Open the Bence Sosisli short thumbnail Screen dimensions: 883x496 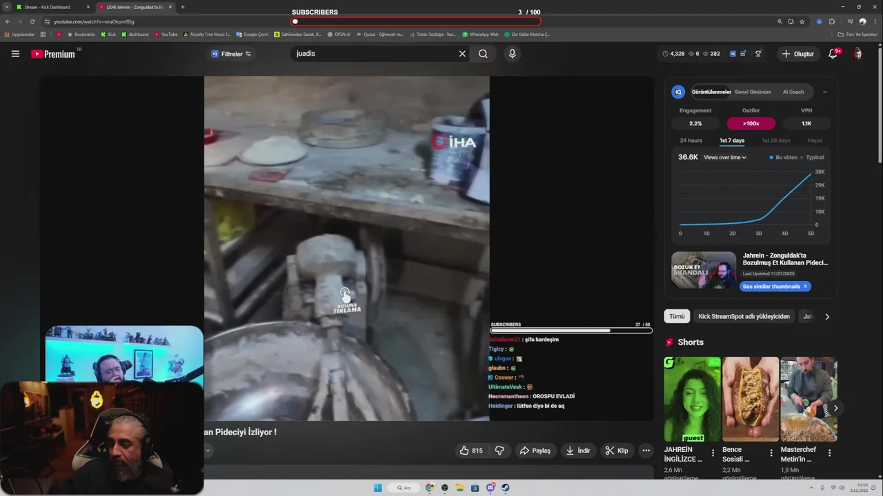[x=751, y=399]
